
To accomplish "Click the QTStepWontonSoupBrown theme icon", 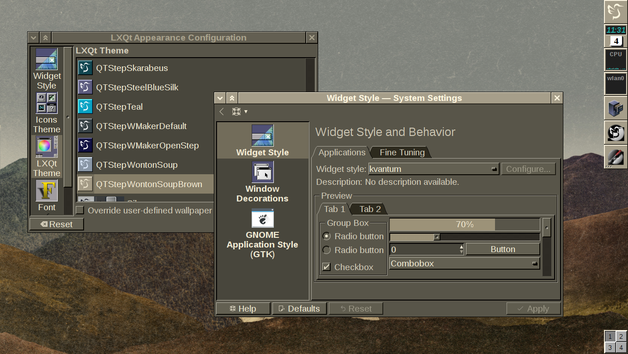I will tap(85, 184).
